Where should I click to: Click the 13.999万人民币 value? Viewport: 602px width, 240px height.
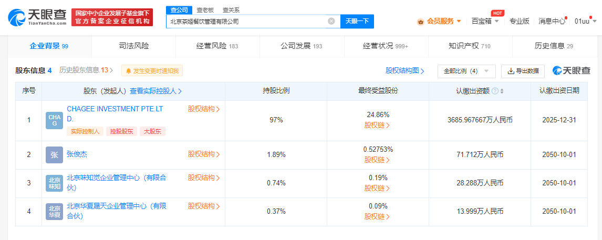click(x=480, y=212)
